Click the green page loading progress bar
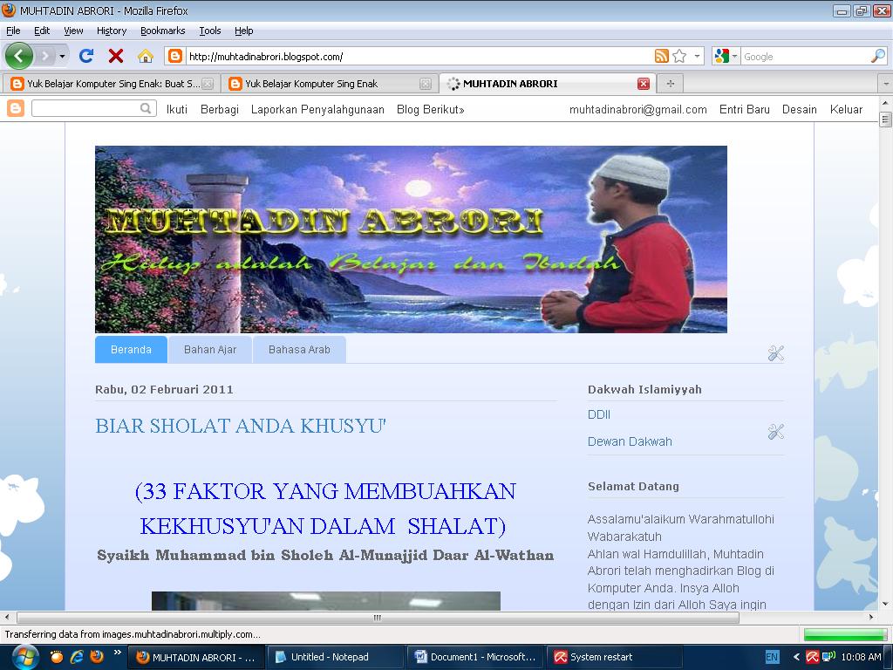893x670 pixels. point(844,634)
